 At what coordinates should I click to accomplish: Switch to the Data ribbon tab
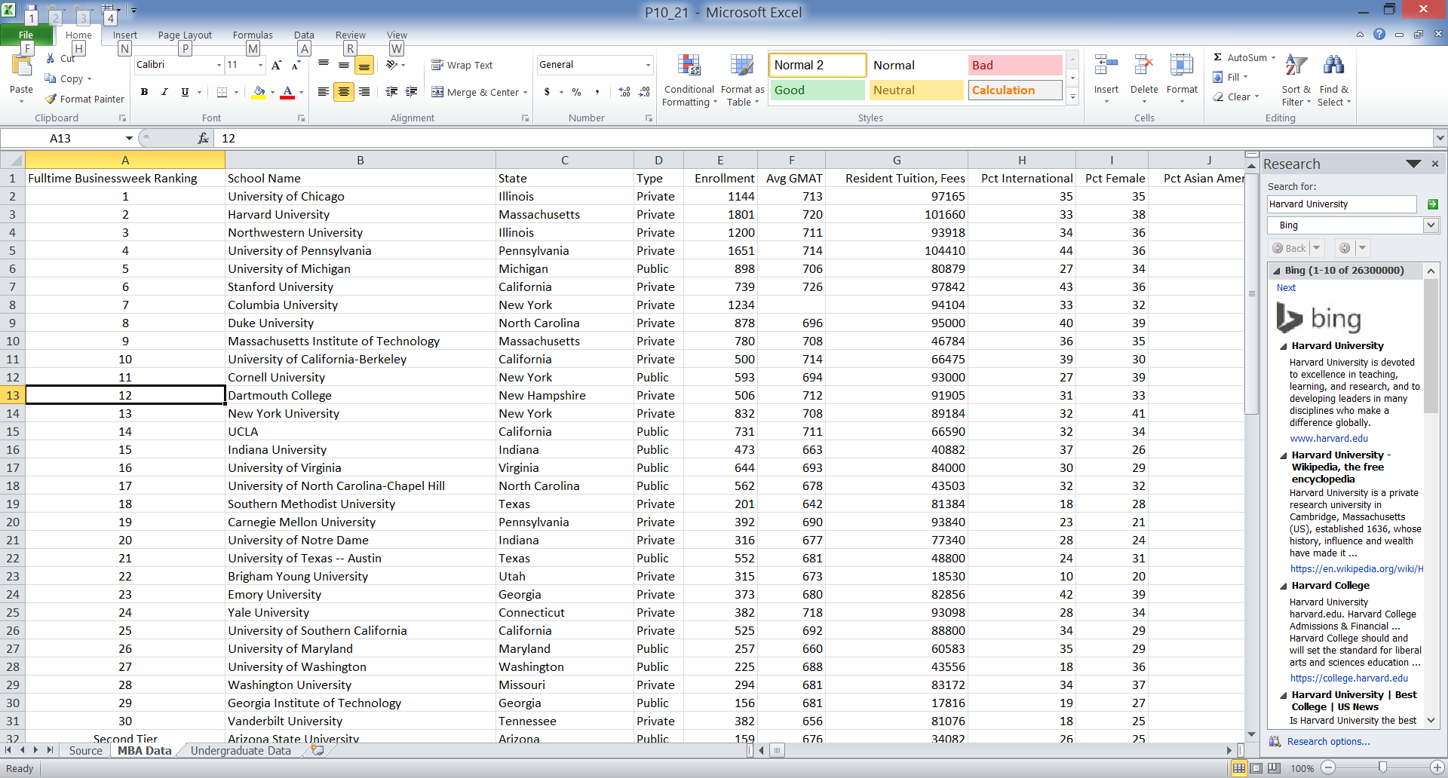[x=304, y=35]
